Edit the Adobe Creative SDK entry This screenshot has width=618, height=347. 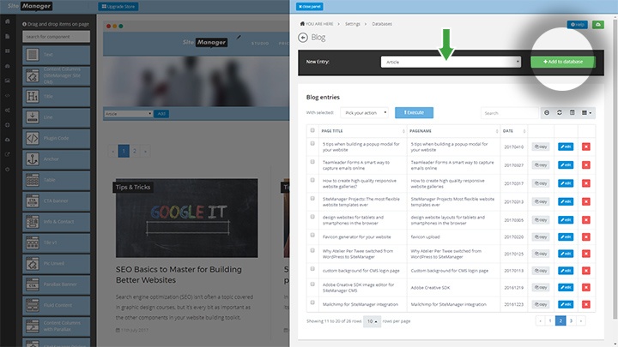[566, 288]
